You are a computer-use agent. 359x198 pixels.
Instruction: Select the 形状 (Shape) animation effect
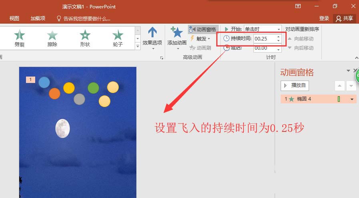pos(85,38)
